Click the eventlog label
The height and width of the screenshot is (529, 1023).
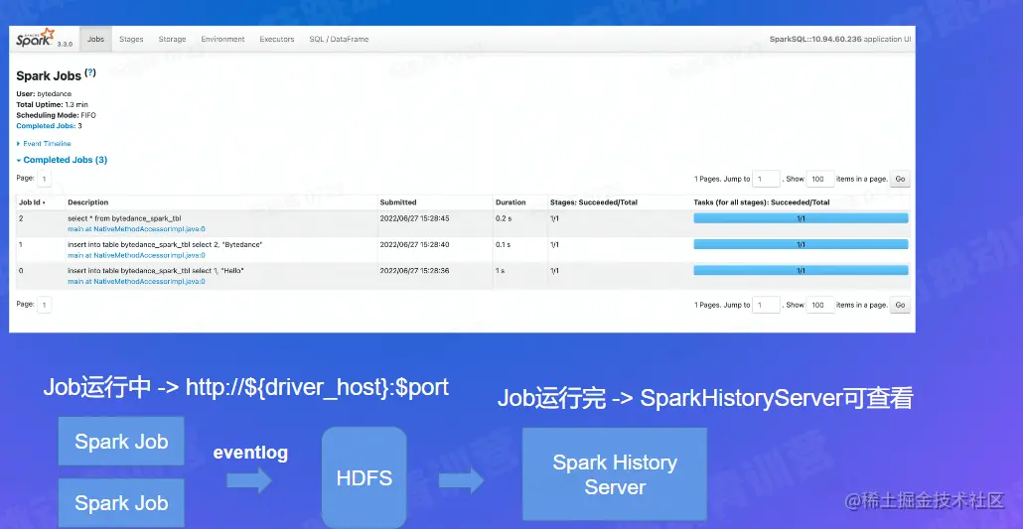point(250,453)
